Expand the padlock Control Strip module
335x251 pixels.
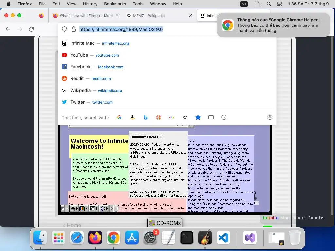74,209
